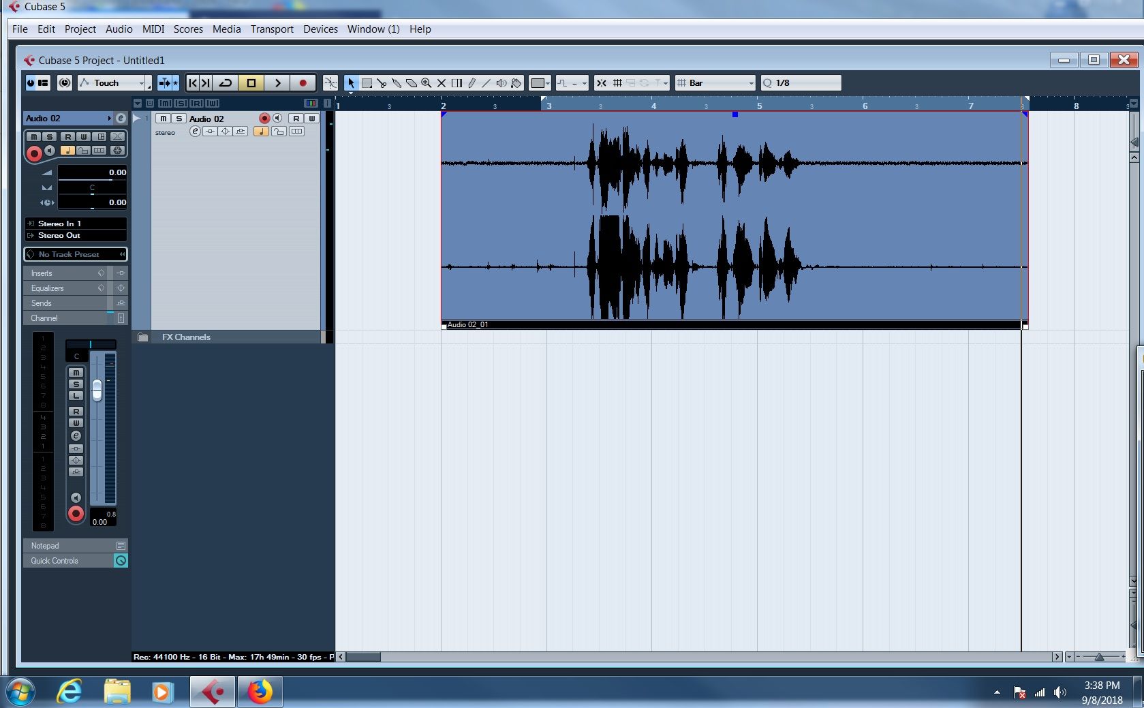Select the Draw (pencil) tool
The width and height of the screenshot is (1144, 708).
pyautogui.click(x=472, y=82)
